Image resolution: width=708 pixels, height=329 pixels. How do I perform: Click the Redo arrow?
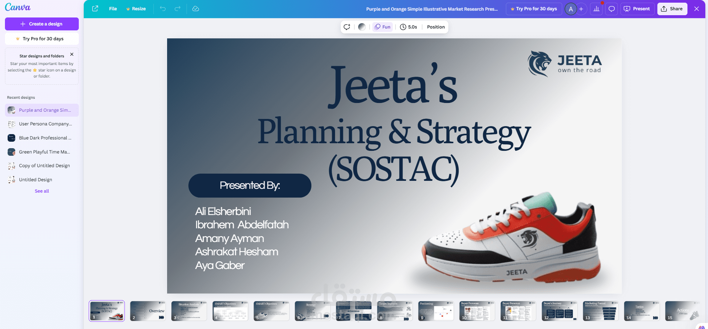177,9
